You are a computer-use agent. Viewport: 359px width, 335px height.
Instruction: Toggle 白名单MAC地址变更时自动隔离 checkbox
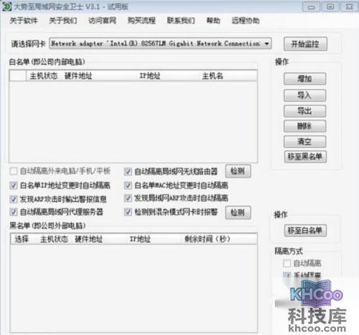[x=128, y=185]
